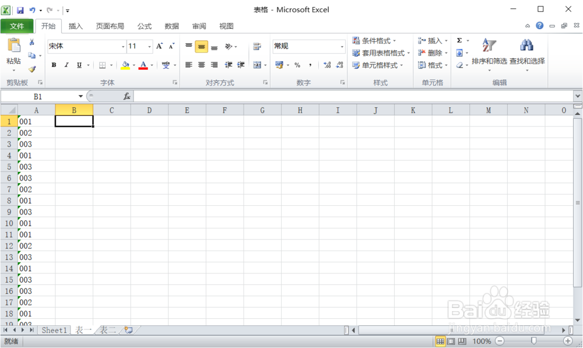Viewport: 583px width, 348px height.
Task: Switch to the Sheet1 worksheet tab
Action: point(54,330)
